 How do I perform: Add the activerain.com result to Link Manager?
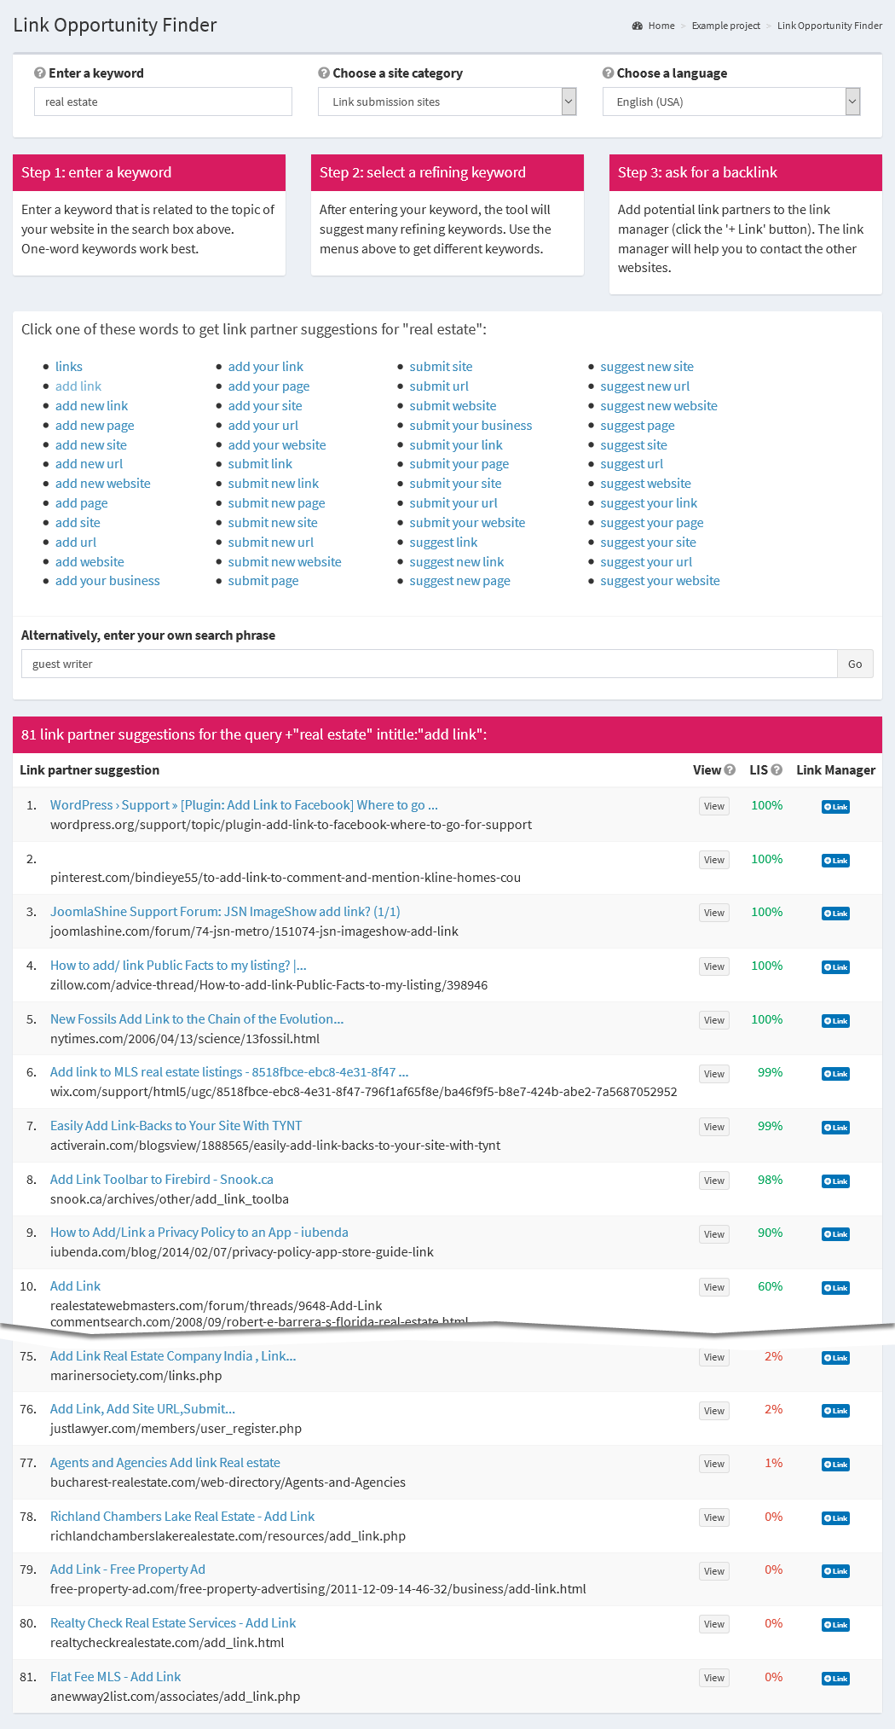(x=835, y=1128)
